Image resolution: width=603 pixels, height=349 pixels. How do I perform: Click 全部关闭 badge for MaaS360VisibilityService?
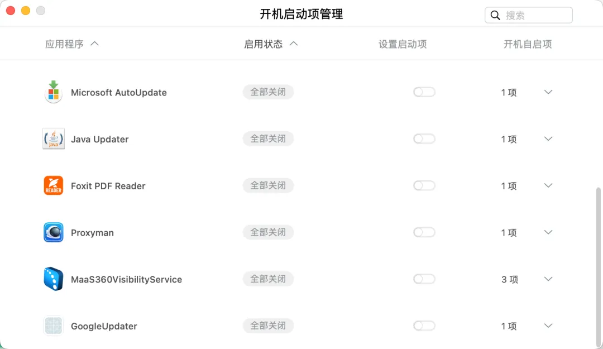268,279
